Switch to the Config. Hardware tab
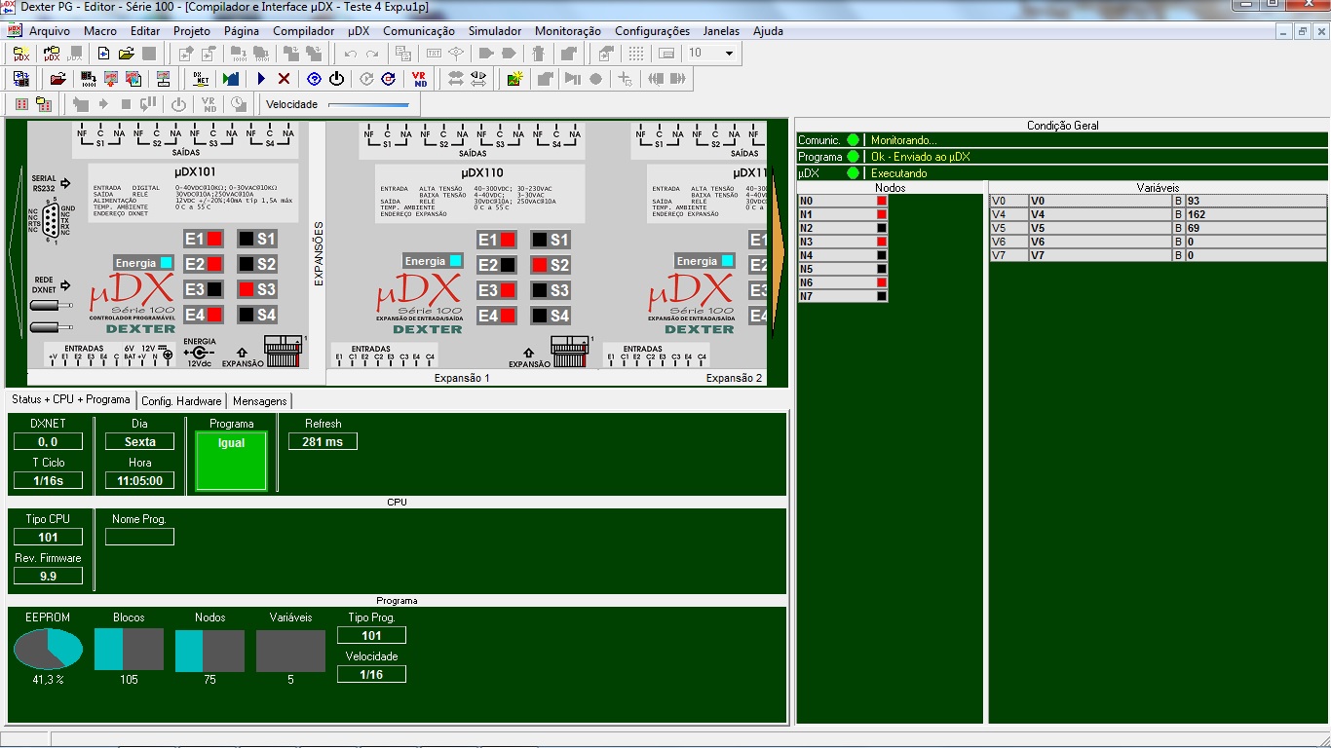Viewport: 1331px width, 748px height. 181,401
